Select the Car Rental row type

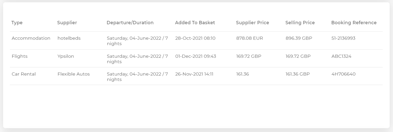[24, 74]
